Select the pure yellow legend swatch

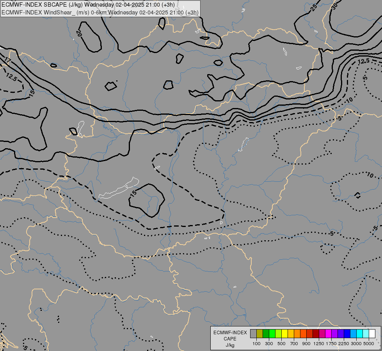[284, 333]
